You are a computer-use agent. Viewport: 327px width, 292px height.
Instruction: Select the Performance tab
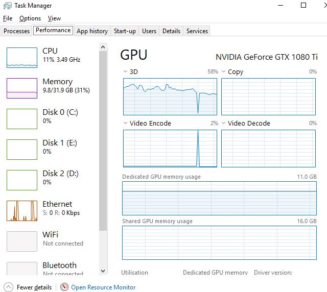[x=53, y=30]
